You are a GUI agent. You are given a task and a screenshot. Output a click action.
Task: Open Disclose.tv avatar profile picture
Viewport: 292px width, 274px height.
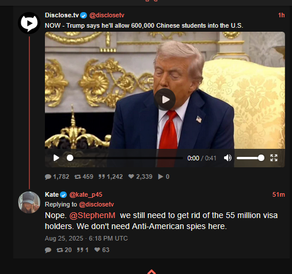[x=29, y=23]
